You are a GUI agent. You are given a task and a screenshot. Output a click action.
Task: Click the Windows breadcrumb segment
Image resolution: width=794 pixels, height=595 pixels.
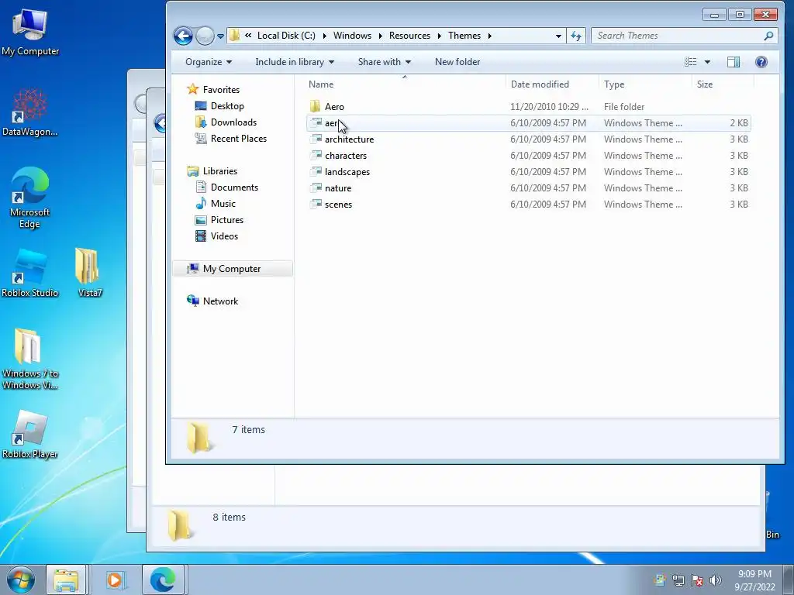[x=352, y=36]
